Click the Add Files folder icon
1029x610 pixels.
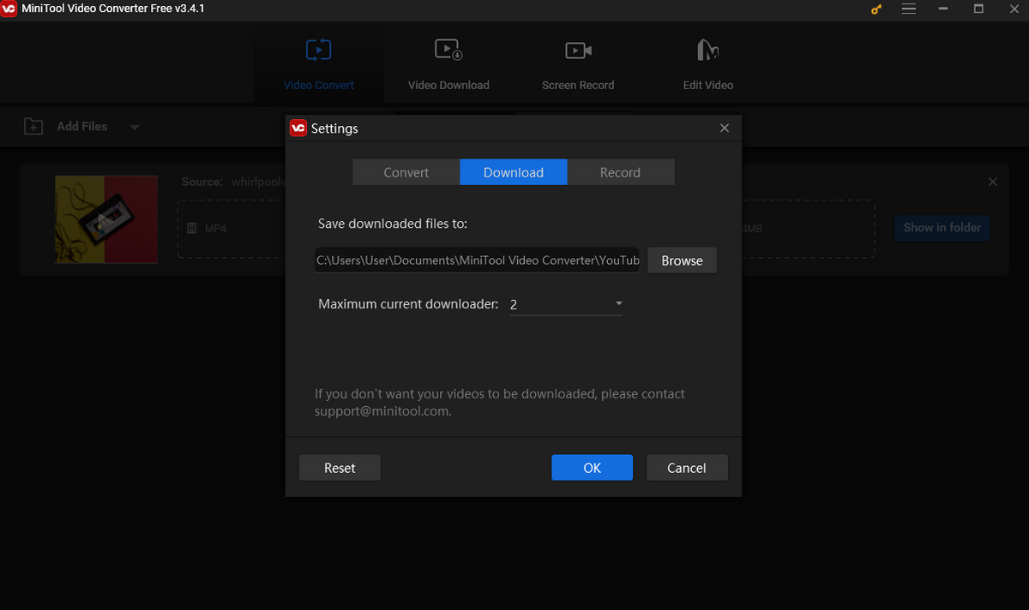33,127
